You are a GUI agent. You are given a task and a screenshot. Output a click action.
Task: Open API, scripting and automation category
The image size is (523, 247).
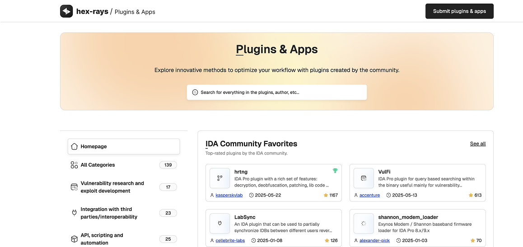pos(124,239)
